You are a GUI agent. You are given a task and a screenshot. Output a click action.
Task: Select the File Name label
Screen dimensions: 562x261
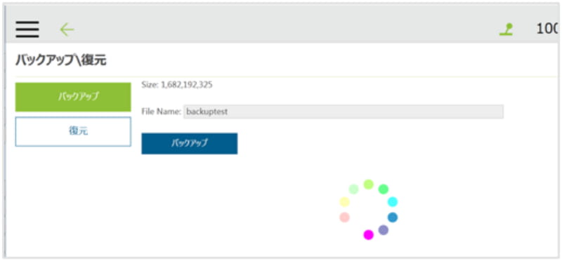click(x=162, y=112)
